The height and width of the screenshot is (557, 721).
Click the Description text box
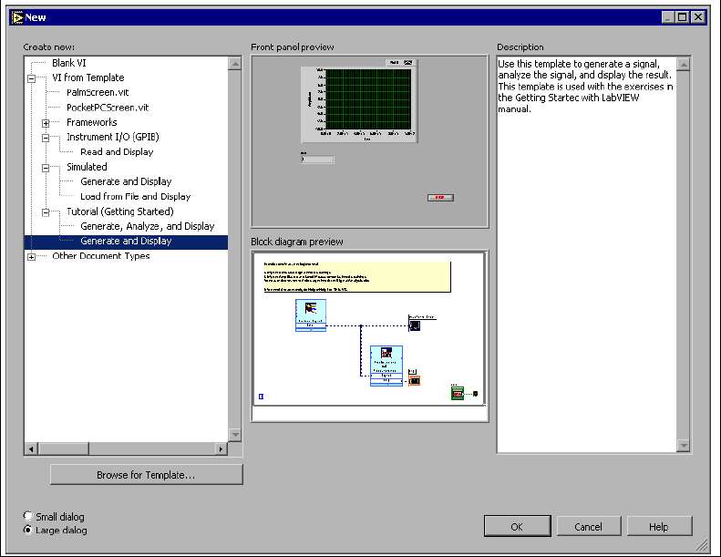(x=587, y=255)
